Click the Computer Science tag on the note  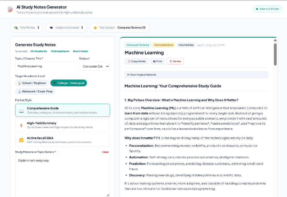pos(138,45)
